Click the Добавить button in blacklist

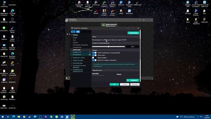[x=133, y=80]
